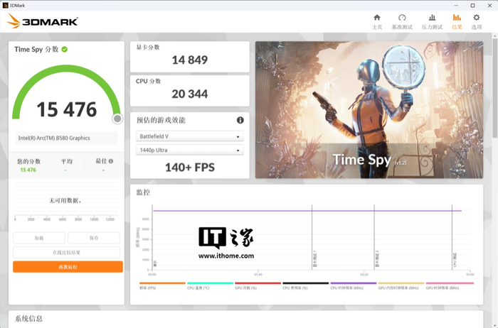Click the 保存 save button
498x328 pixels.
(x=94, y=238)
